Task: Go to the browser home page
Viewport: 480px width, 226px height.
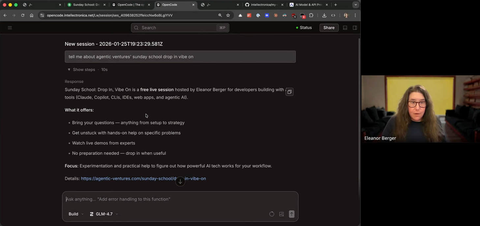Action: (32, 15)
